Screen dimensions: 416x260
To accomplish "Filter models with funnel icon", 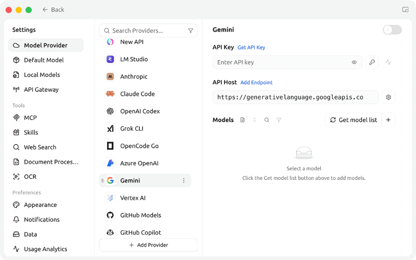I will click(x=279, y=120).
